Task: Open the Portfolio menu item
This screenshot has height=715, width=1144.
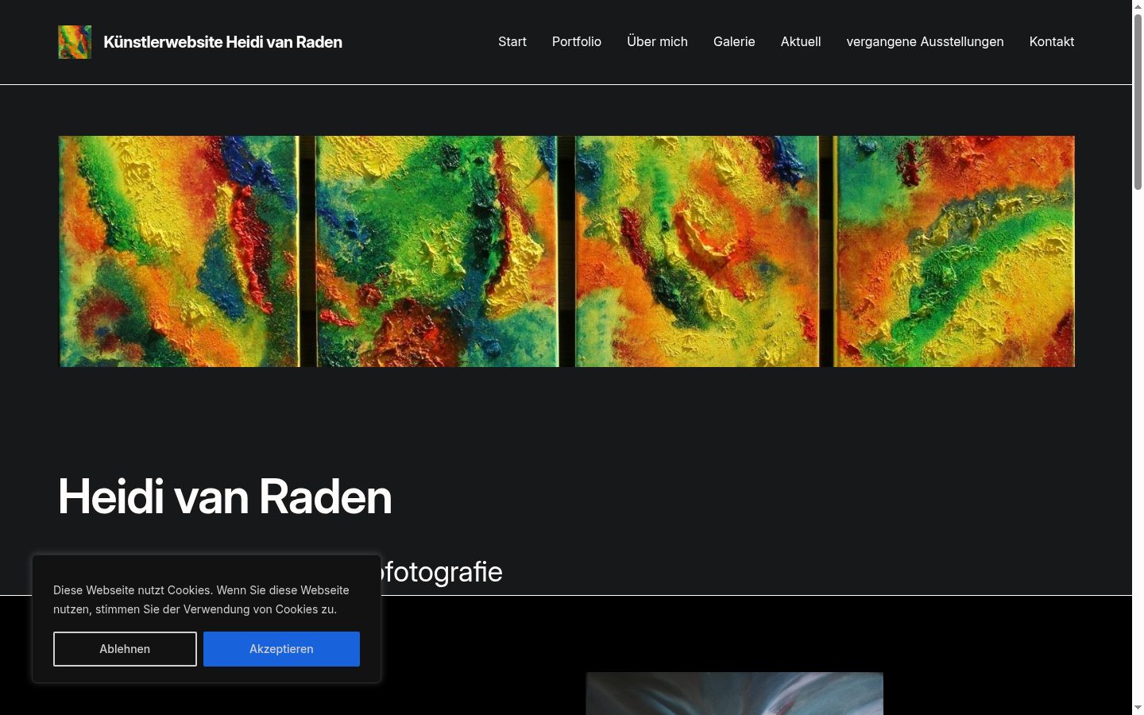Action: 577,41
